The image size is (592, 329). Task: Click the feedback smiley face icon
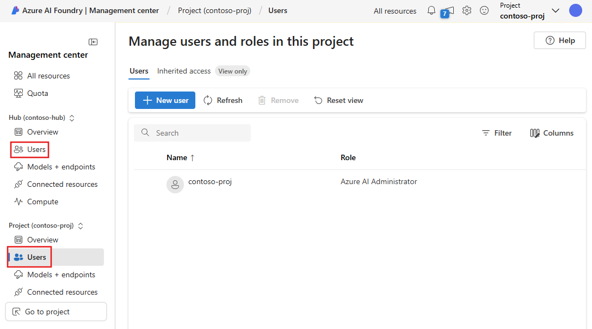(x=484, y=11)
